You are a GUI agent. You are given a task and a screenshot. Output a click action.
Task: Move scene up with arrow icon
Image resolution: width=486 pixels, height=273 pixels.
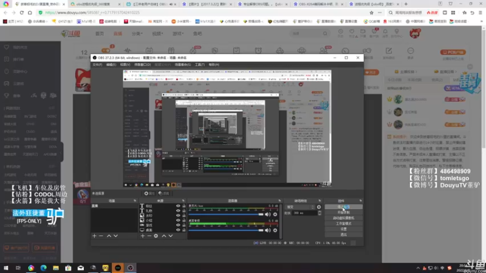coord(109,236)
